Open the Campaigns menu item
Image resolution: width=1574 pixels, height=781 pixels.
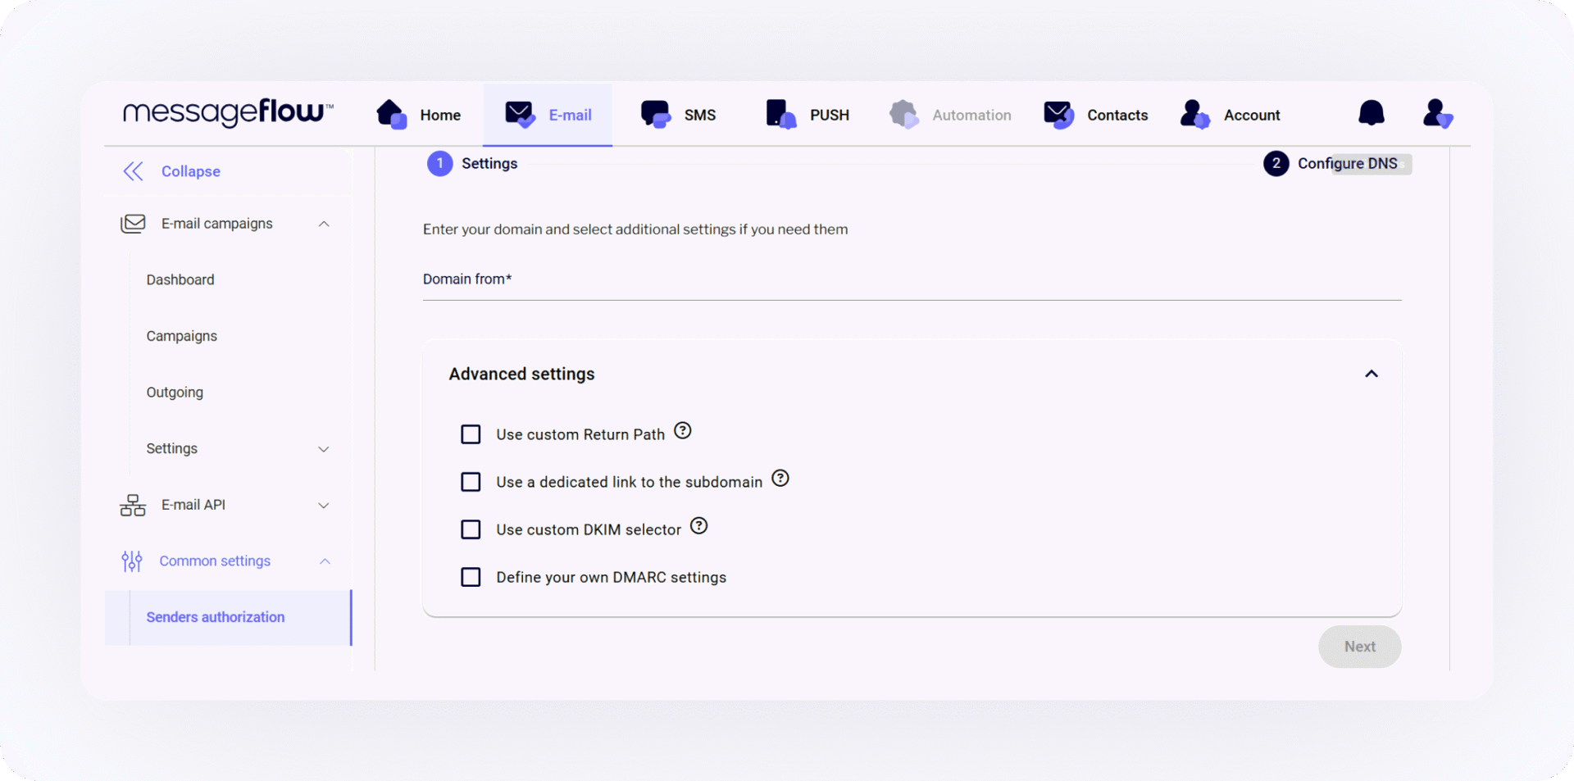pos(181,336)
